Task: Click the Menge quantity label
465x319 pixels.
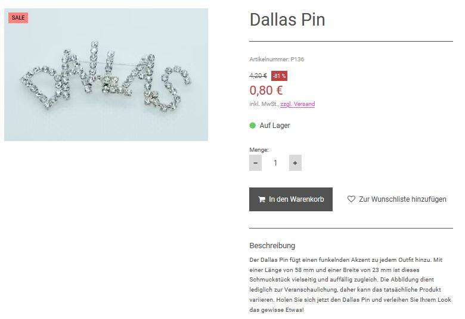Action: [259, 150]
